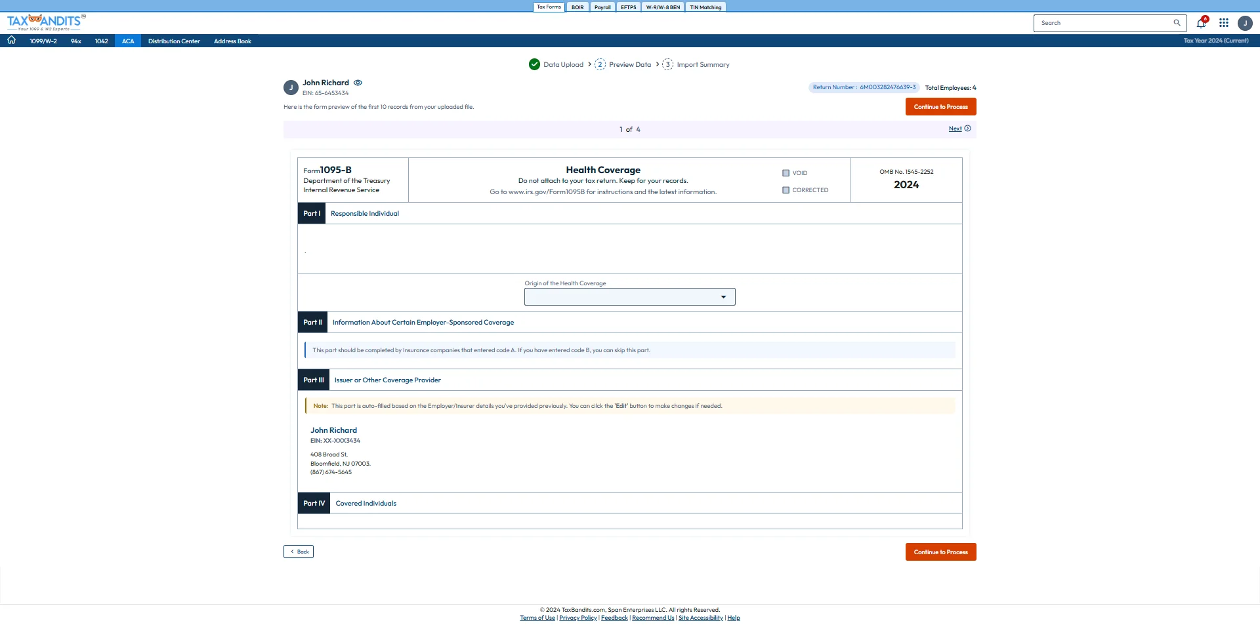Open the ACA menu tab
The image size is (1260, 625).
[x=128, y=41]
